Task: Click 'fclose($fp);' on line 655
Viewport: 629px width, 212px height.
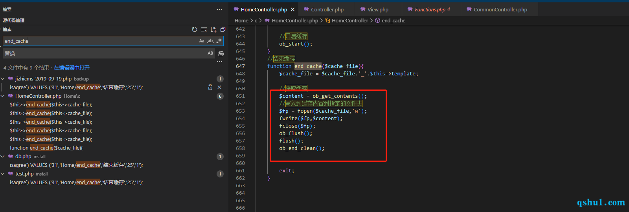Action: 297,126
